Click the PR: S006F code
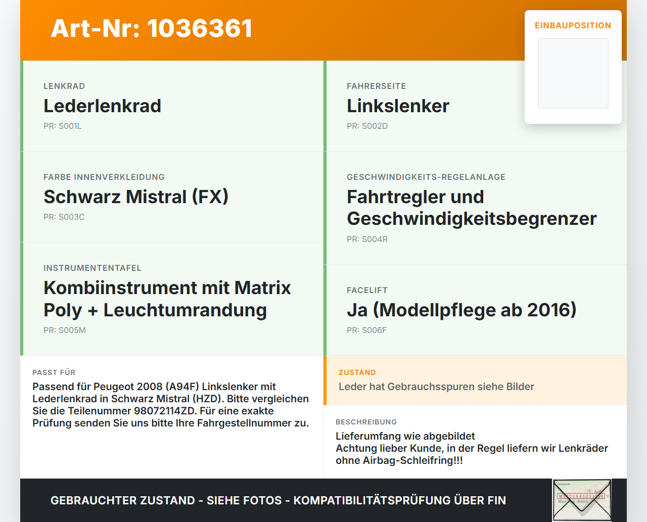This screenshot has width=647, height=522. coord(367,330)
